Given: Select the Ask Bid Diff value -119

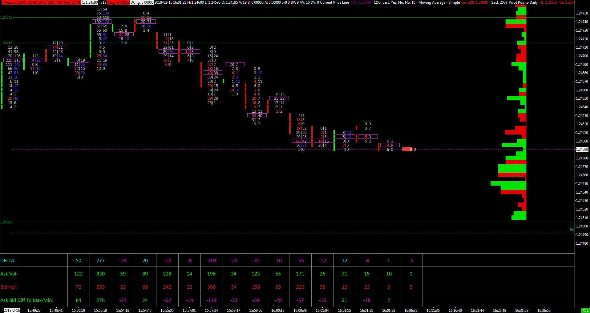Looking at the screenshot, I should pos(212,300).
